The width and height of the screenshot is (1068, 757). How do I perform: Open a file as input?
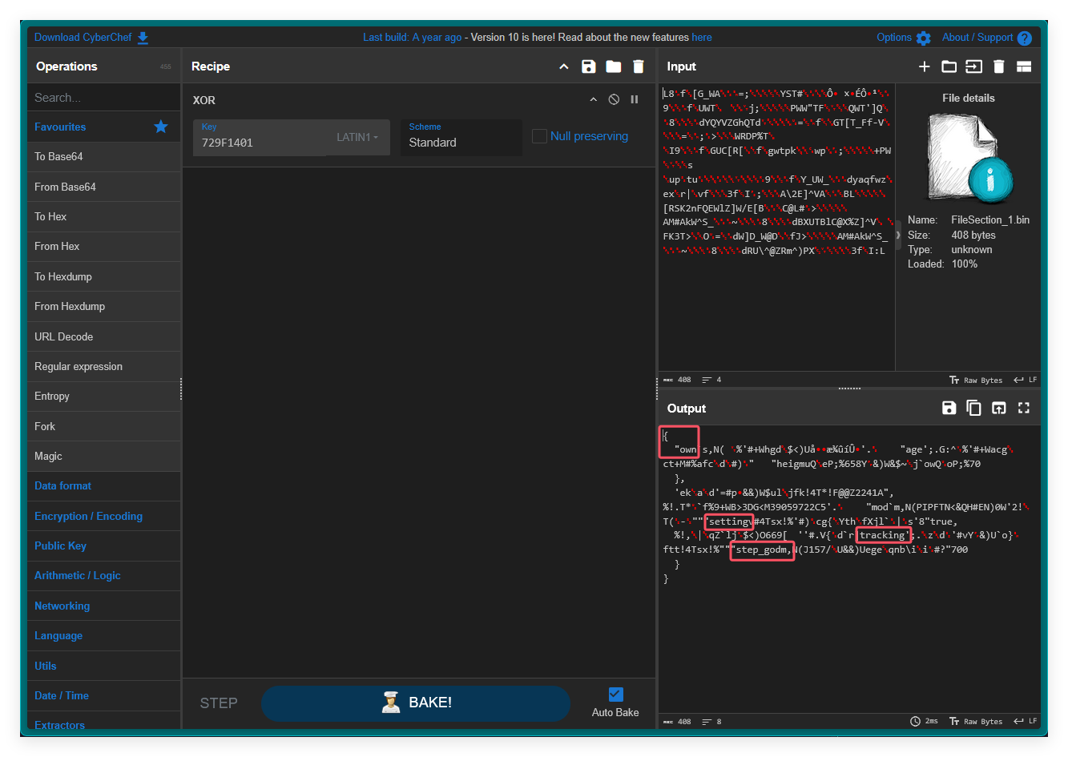974,66
